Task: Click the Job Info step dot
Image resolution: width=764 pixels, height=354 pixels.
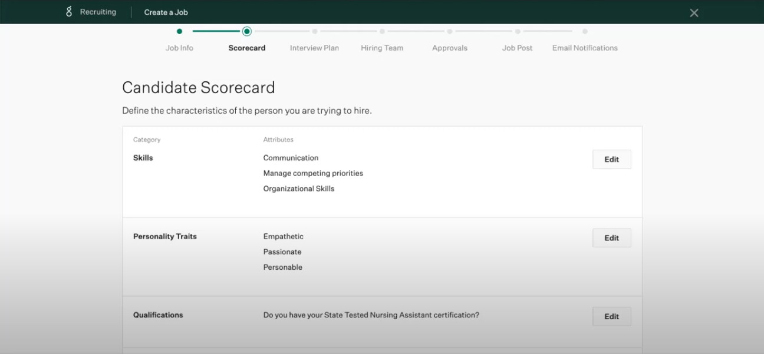Action: [x=179, y=31]
